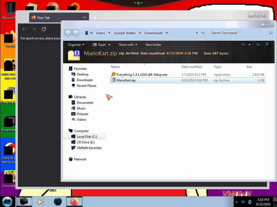Viewport: 277px width, 207px height.
Task: Click Firefox reload button
Action: click(44, 29)
